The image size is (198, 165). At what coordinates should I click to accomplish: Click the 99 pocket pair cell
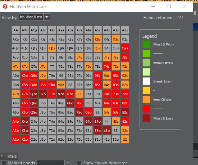(x=61, y=75)
